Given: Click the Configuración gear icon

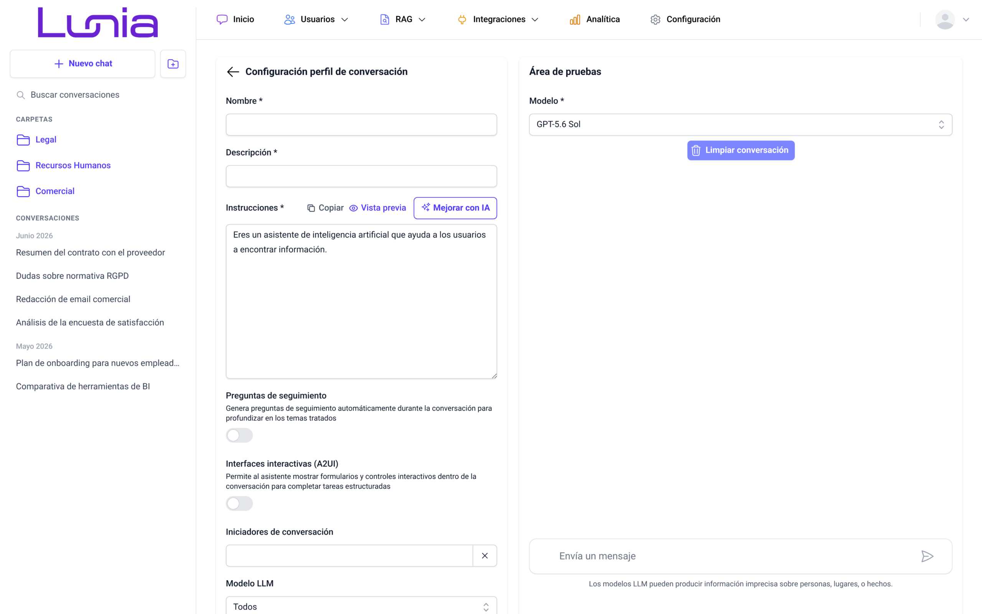Looking at the screenshot, I should [x=655, y=20].
